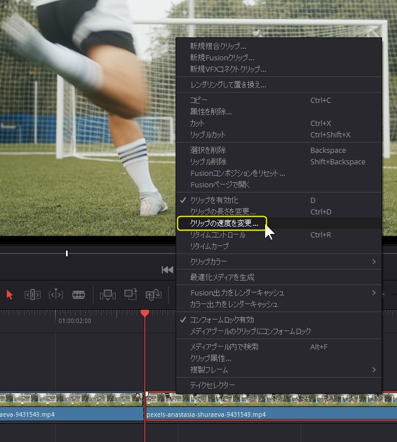Choose リップル削除 menu entry
The width and height of the screenshot is (397, 442).
[279, 162]
